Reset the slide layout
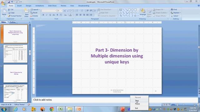Image resolution: width=200 pixels, height=112 pixels. pyautogui.click(x=34, y=13)
